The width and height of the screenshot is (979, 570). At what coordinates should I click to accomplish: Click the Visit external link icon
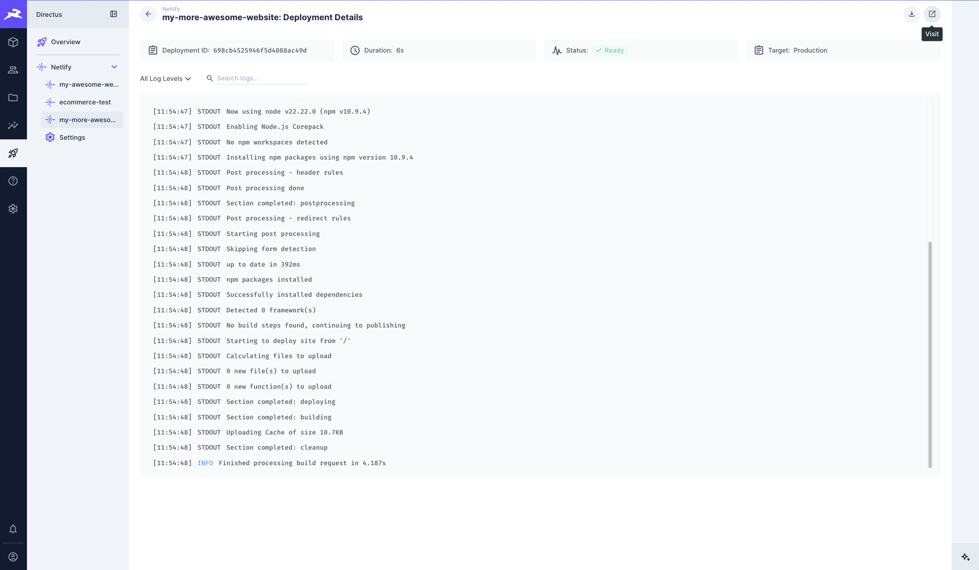932,14
